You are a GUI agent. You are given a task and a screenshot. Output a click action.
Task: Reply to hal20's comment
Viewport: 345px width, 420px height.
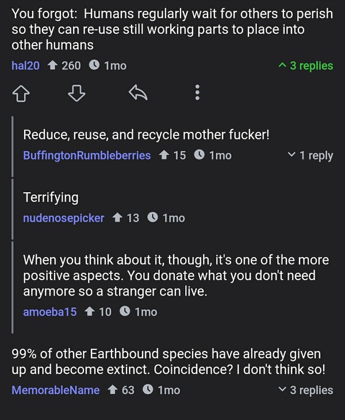[x=137, y=93]
